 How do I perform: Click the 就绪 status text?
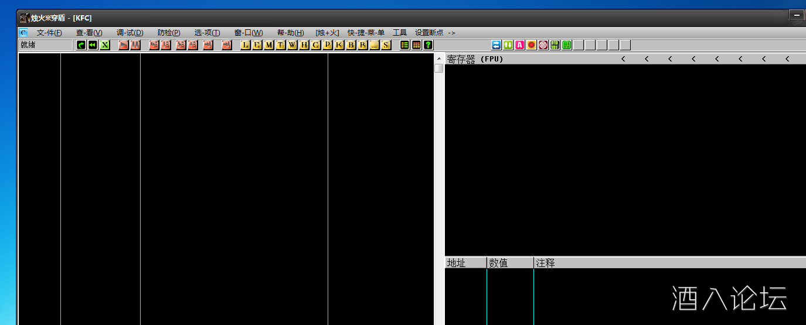pos(28,45)
